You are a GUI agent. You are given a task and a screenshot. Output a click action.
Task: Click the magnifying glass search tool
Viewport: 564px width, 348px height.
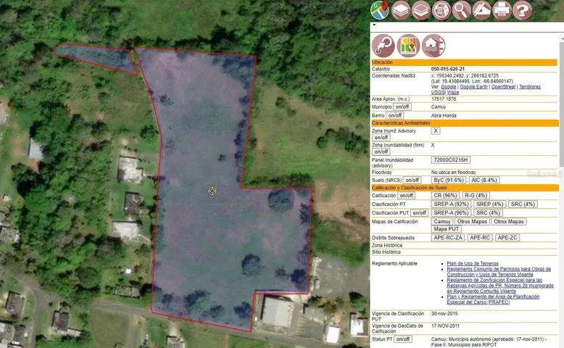462,10
